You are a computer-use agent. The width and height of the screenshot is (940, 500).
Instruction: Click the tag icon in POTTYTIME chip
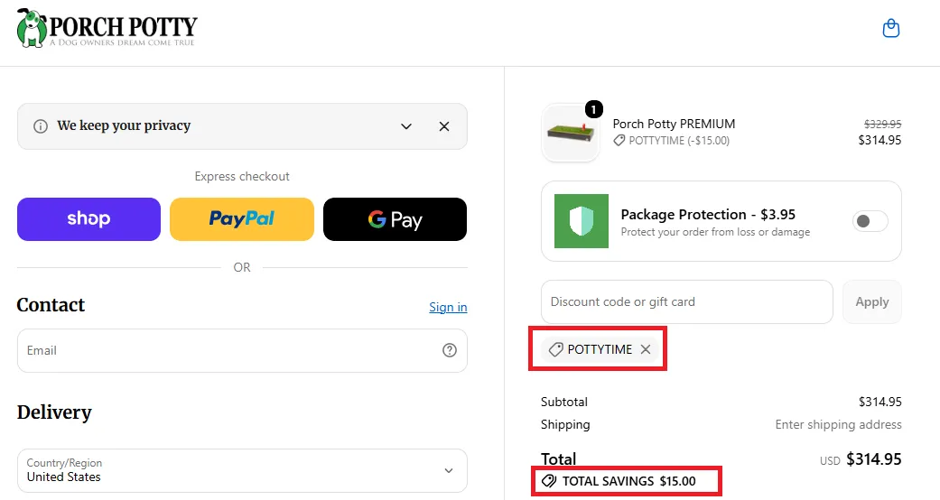555,349
